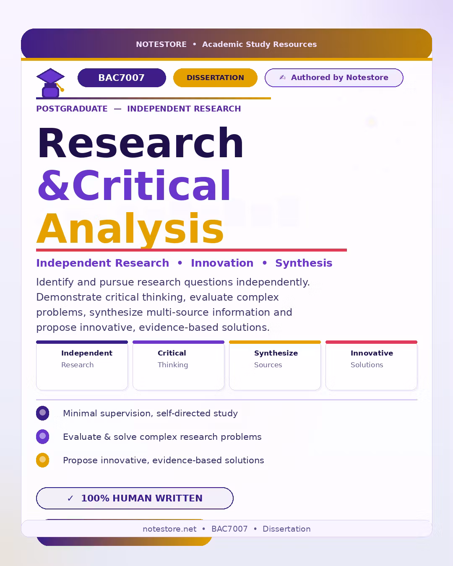The height and width of the screenshot is (566, 453).
Task: Click the red underline below the title
Action: (191, 250)
